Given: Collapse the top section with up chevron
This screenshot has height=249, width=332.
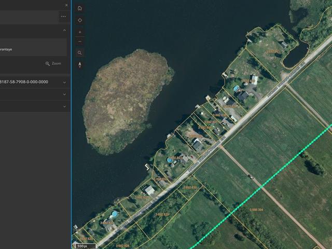Looking at the screenshot, I should click(x=64, y=31).
